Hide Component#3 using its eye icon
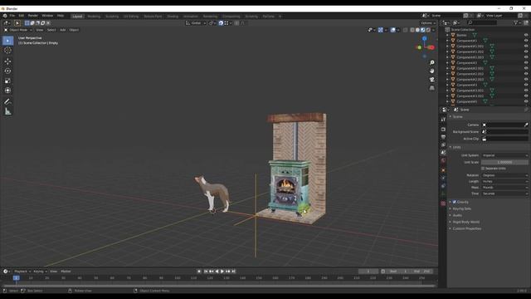This screenshot has width=531, height=299. [x=526, y=85]
